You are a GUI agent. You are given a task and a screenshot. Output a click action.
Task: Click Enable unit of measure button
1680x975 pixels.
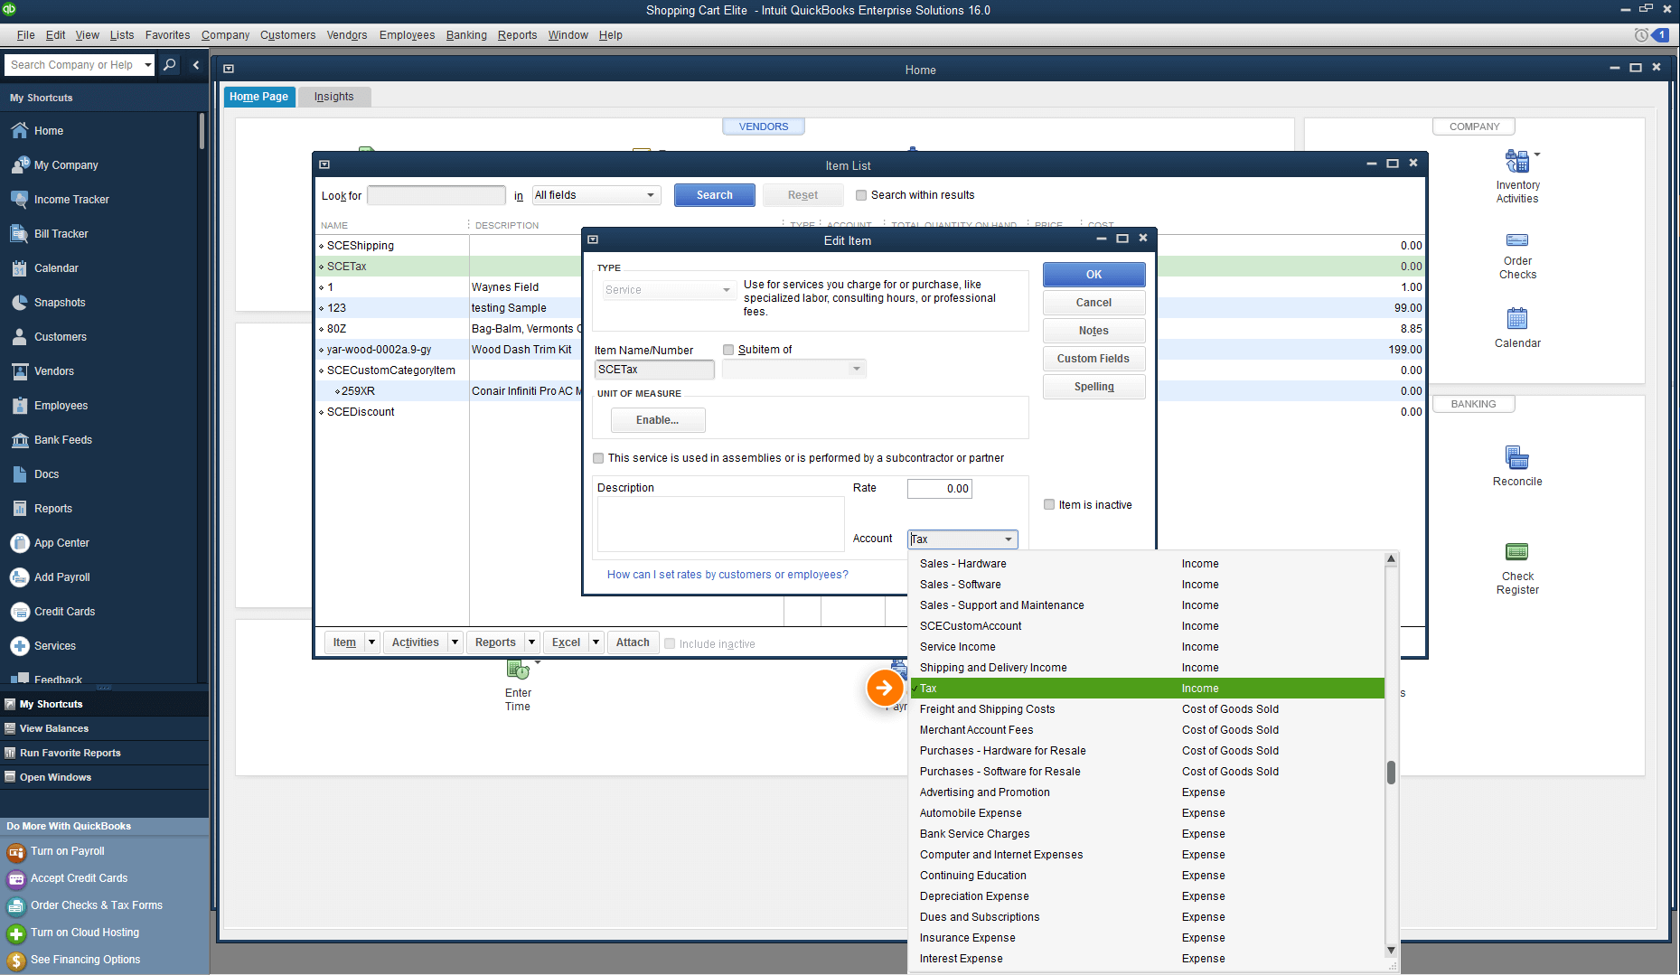tap(658, 420)
